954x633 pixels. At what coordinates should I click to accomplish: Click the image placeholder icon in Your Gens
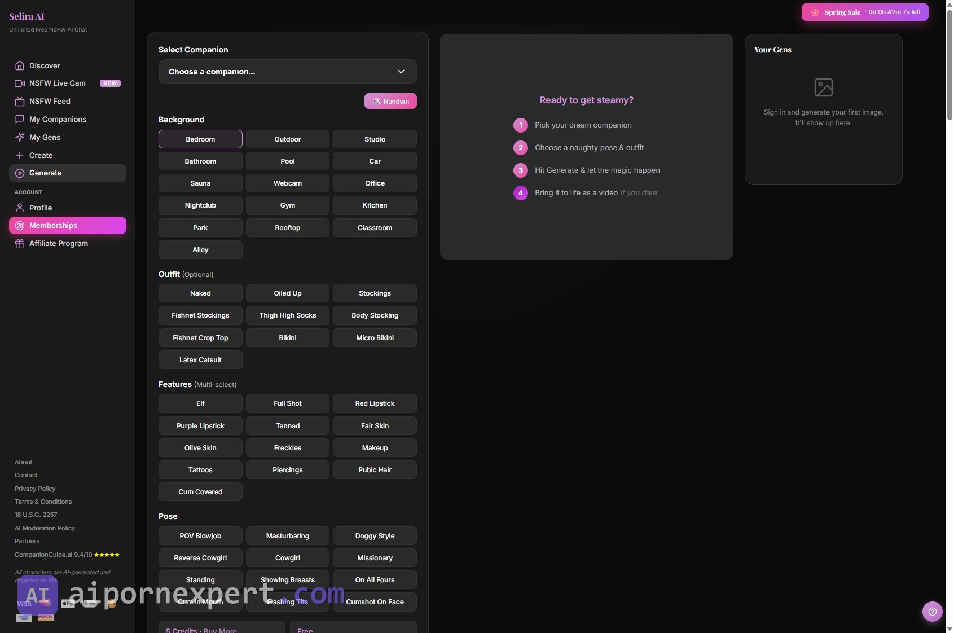point(824,87)
